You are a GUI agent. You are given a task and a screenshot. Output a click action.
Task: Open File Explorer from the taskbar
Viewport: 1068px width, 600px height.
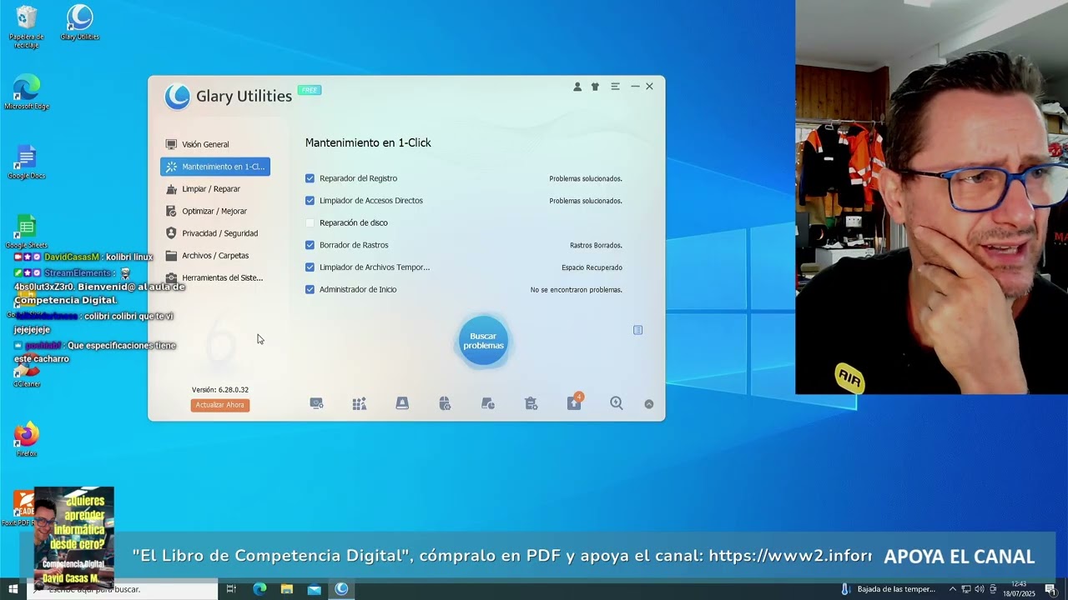(287, 589)
